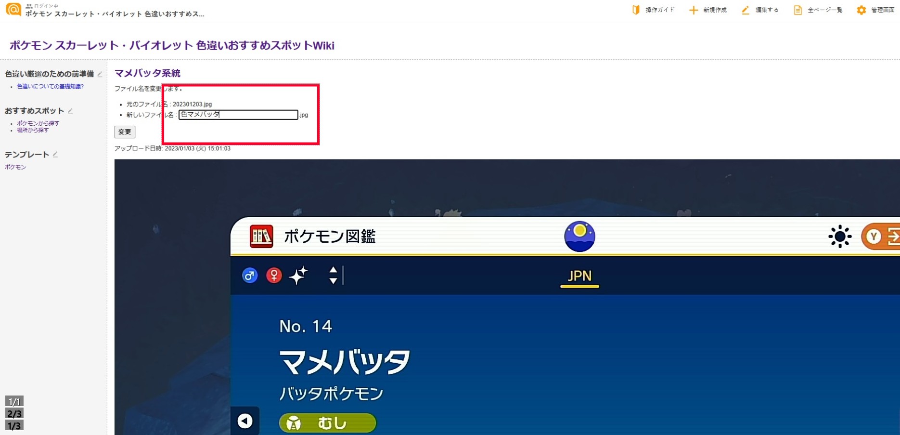
Task: Click the original file name 202301203.jpg
Action: (x=192, y=104)
